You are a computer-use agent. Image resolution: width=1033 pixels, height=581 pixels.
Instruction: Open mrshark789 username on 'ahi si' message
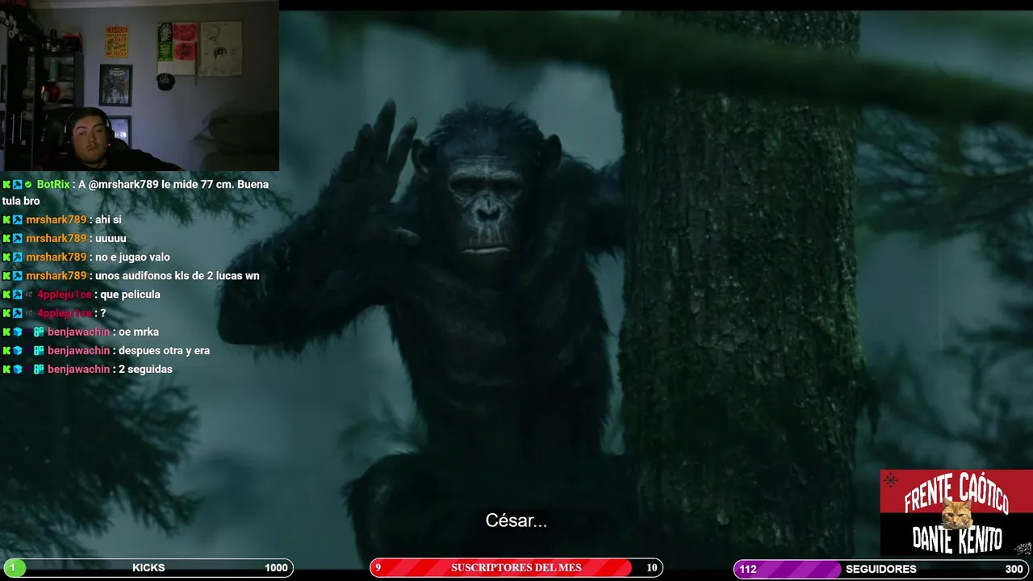coord(56,219)
